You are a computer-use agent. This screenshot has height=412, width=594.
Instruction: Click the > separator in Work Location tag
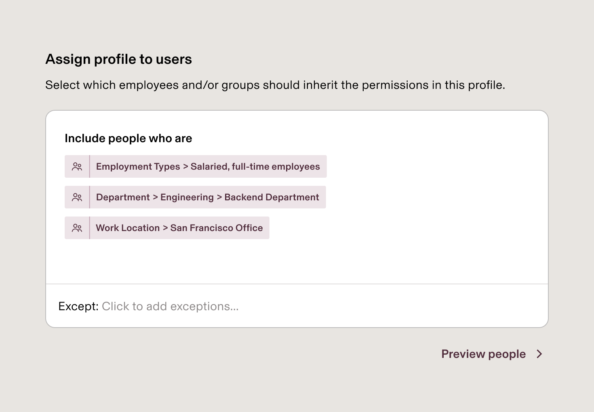point(165,228)
